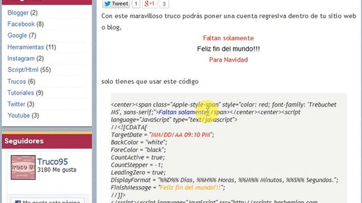Open the Blogger category link
Screen dimensions: 362x203
pyautogui.click(x=18, y=12)
